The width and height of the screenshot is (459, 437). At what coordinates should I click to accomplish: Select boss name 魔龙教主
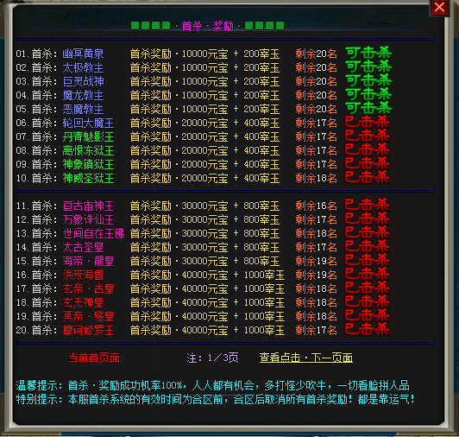pos(83,95)
